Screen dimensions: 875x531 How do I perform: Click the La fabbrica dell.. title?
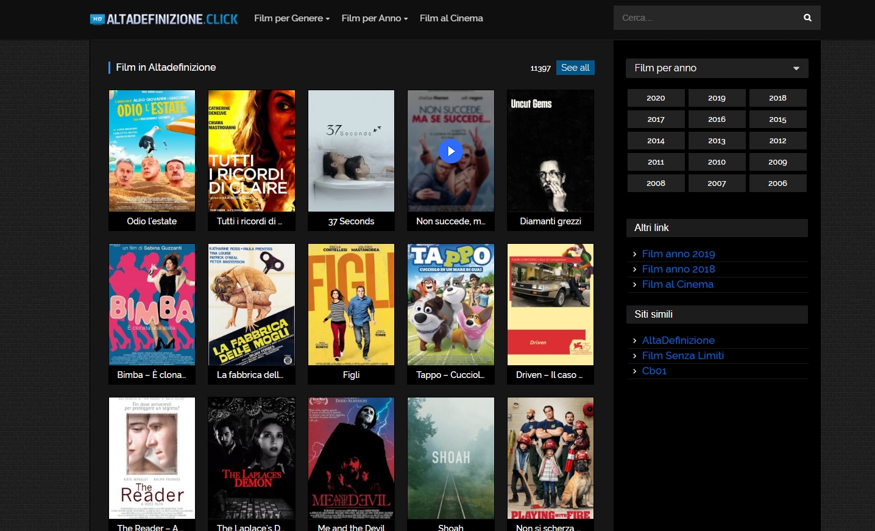250,375
